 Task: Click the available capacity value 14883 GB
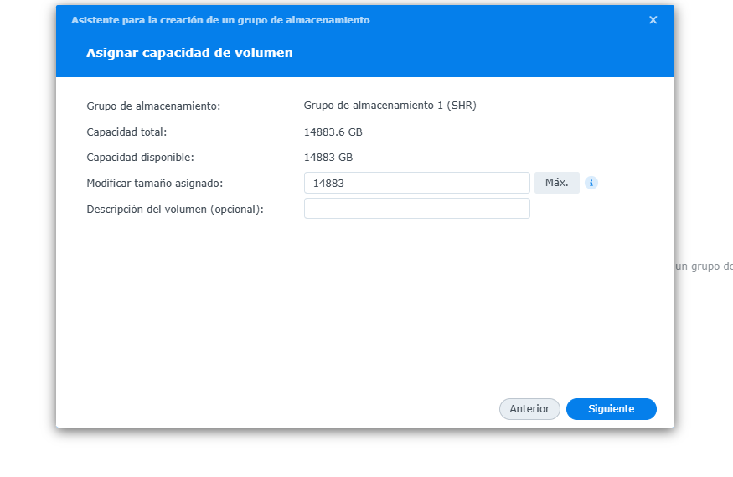328,158
